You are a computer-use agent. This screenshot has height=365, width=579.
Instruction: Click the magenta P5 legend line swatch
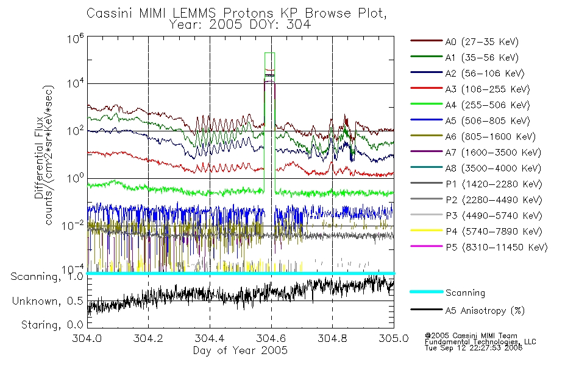pos(426,246)
